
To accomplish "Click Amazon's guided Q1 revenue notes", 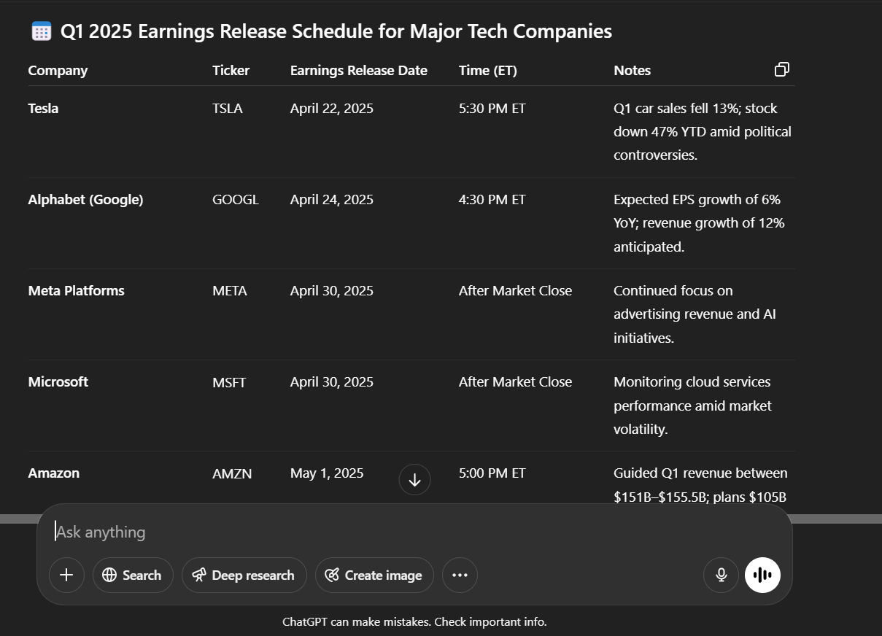I will coord(700,485).
